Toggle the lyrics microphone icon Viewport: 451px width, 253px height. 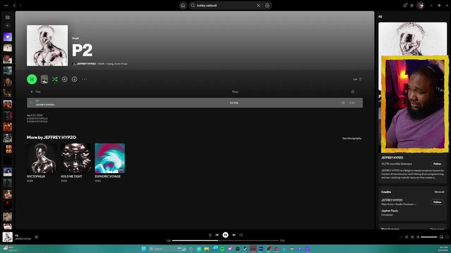coord(401,237)
